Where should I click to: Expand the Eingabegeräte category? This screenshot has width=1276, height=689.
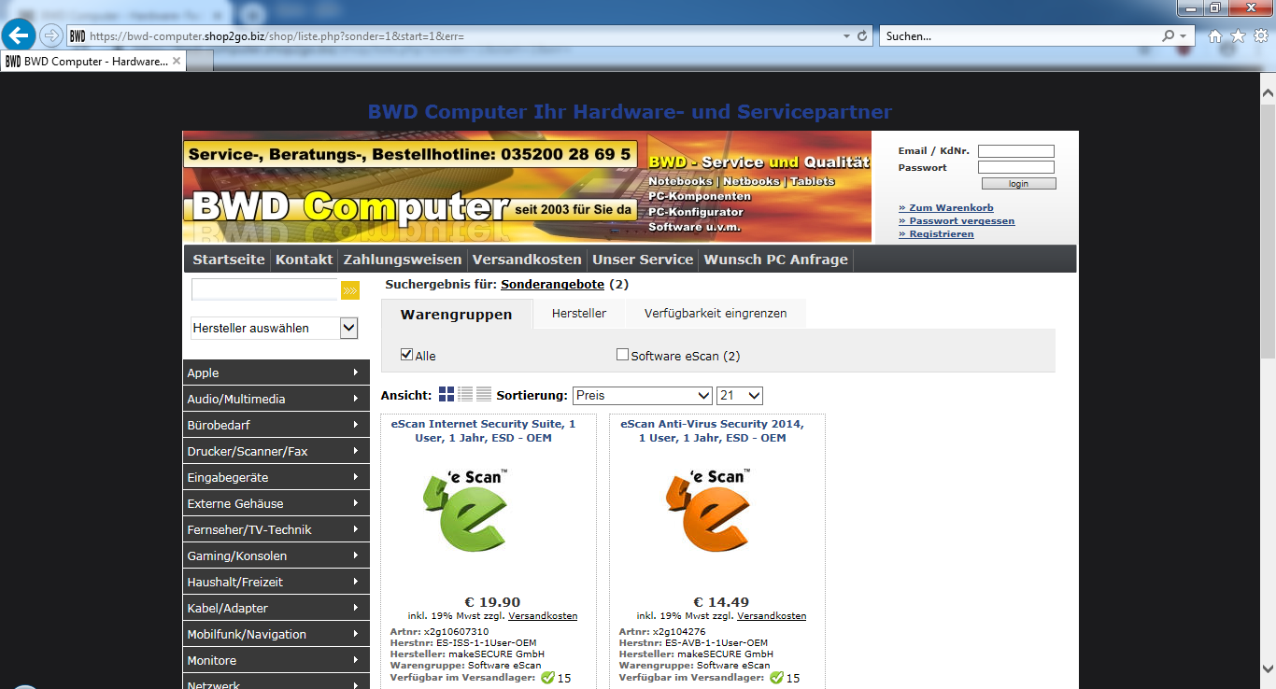pyautogui.click(x=276, y=477)
